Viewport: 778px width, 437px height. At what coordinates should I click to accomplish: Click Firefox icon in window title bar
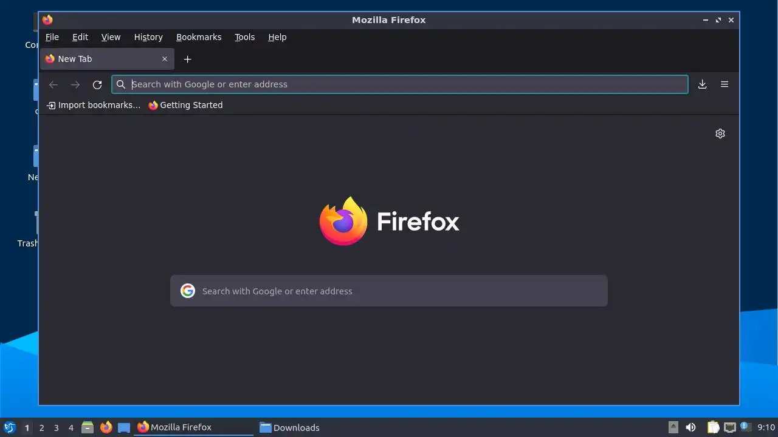[x=47, y=20]
